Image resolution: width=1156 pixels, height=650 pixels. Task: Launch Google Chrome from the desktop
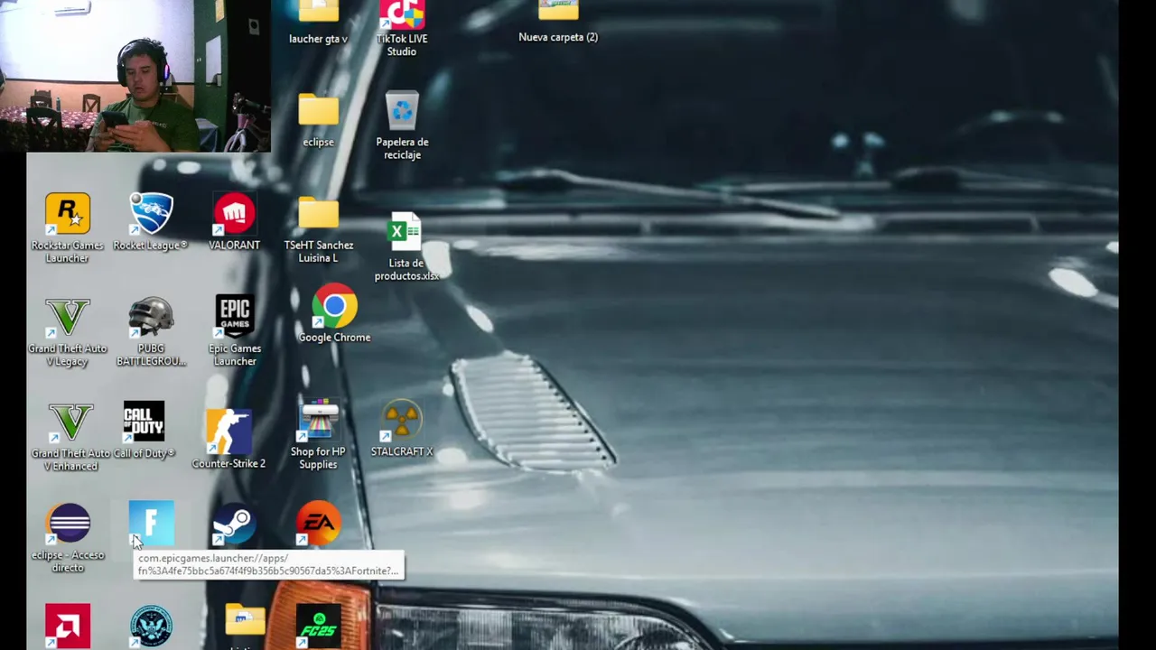[x=334, y=307]
